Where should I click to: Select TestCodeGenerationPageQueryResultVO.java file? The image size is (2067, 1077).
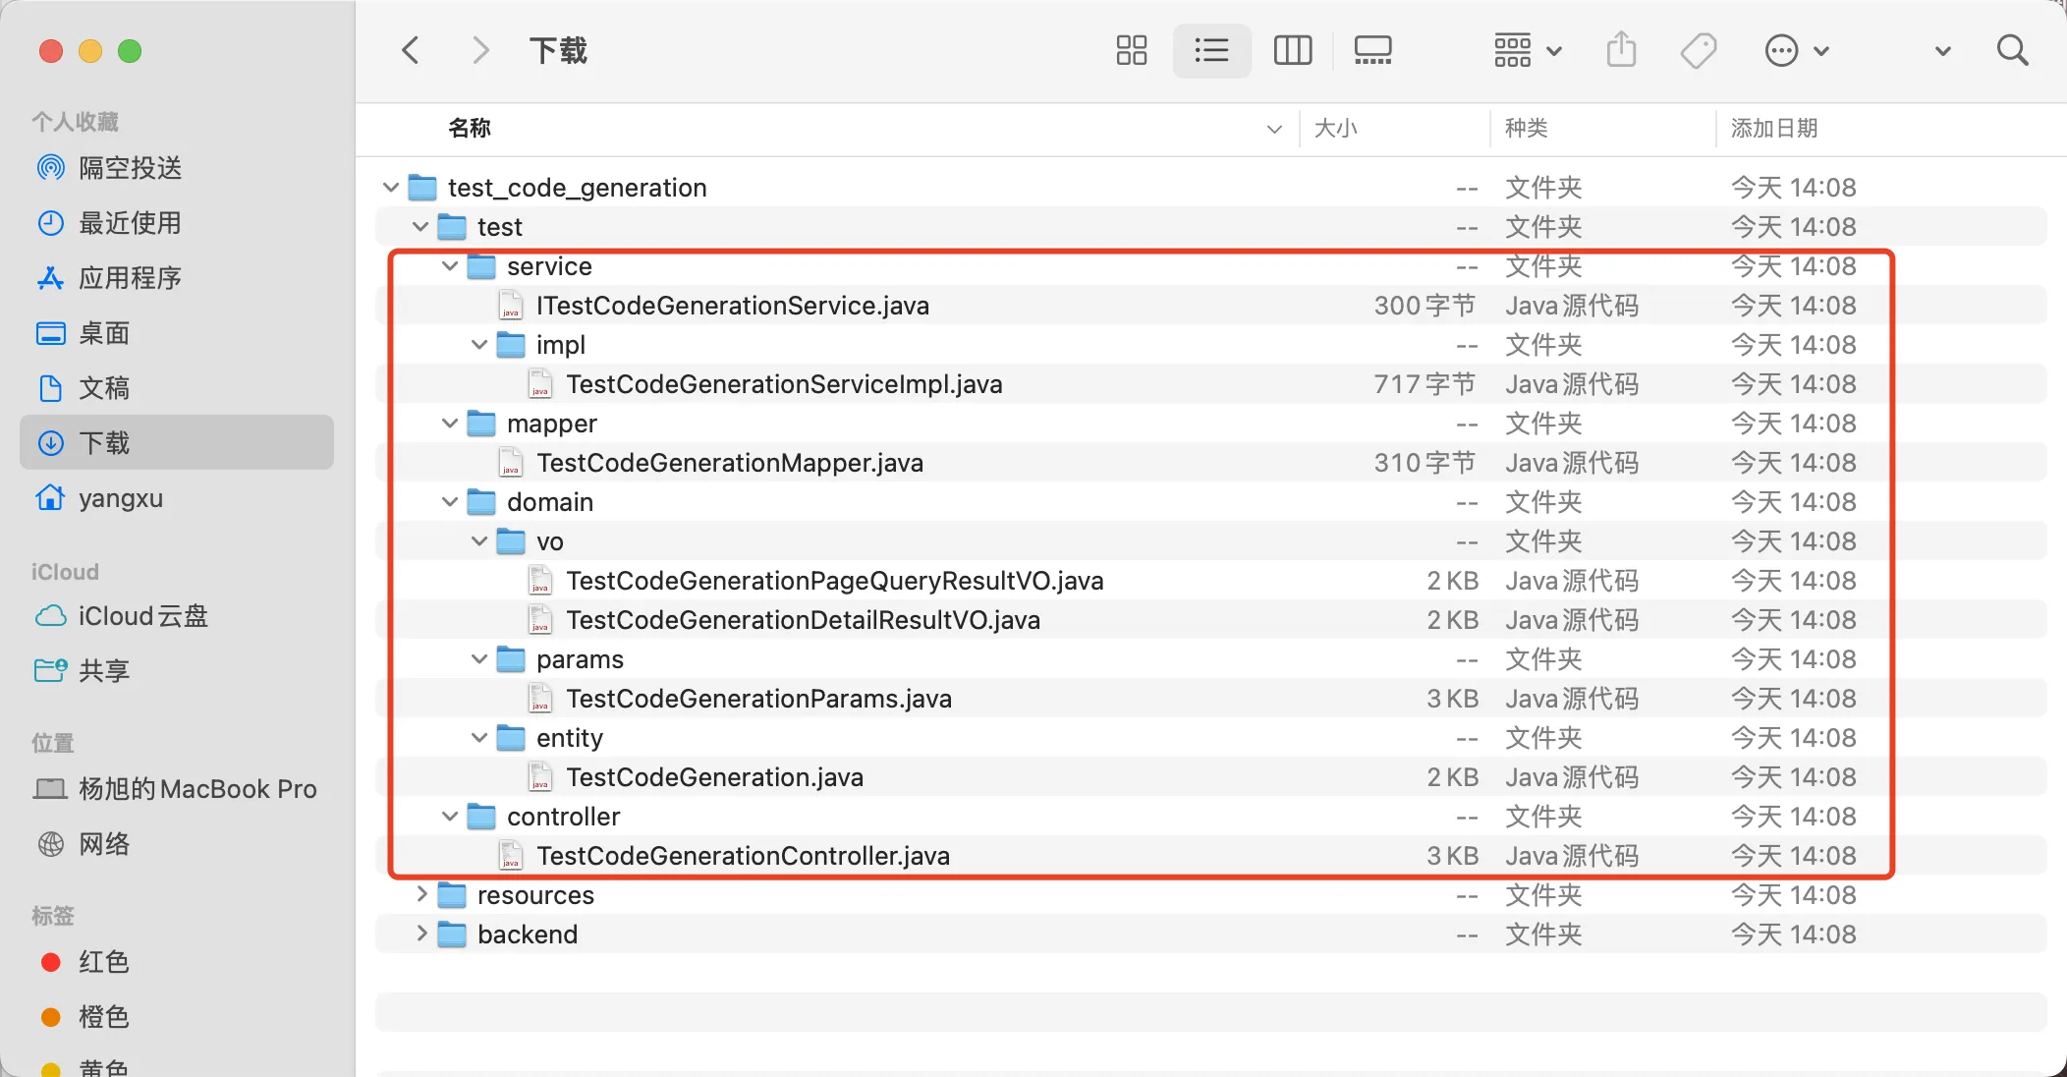(x=1211, y=580)
